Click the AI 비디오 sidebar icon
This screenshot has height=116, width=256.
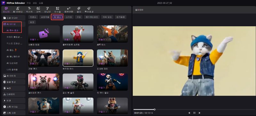point(4,24)
